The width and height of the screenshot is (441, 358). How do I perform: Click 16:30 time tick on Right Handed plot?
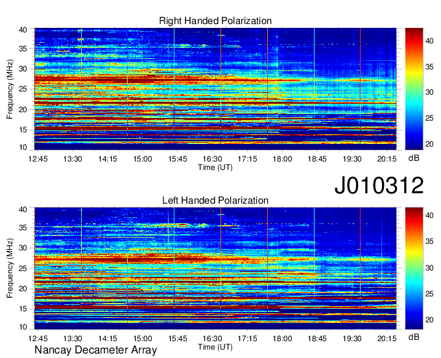pyautogui.click(x=212, y=159)
